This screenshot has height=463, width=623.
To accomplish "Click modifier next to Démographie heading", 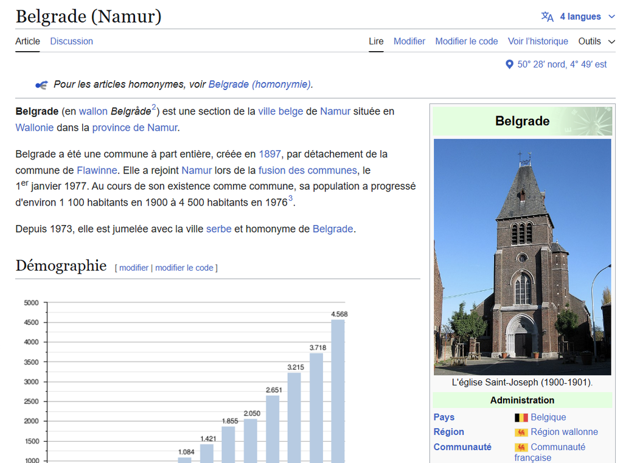I will tap(134, 268).
